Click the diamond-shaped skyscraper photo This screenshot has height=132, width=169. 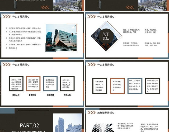pos(106,36)
